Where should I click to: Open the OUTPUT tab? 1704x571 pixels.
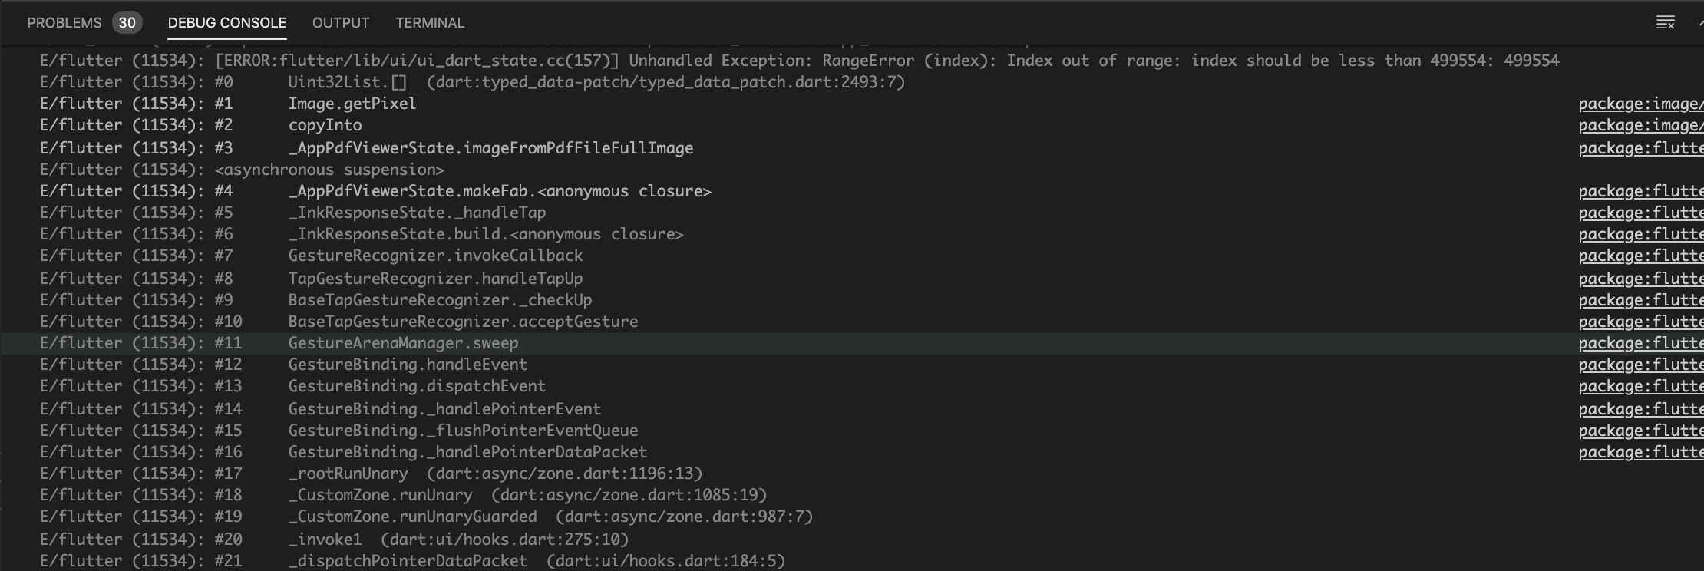coord(340,22)
